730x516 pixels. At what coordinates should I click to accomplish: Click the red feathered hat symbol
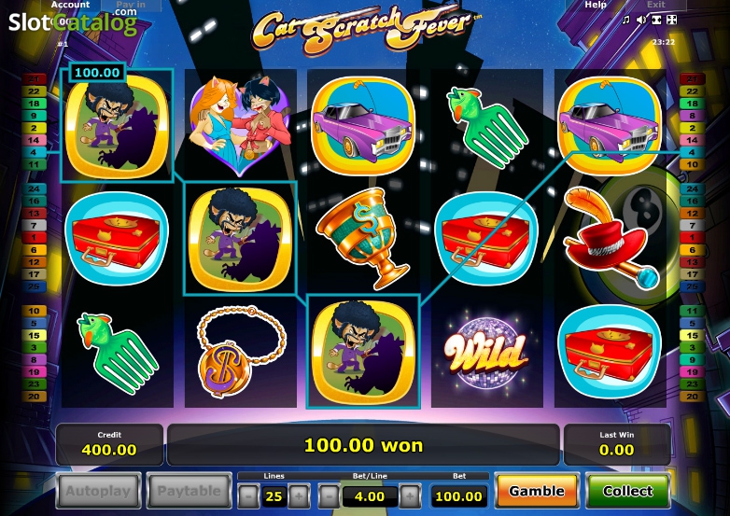(610, 237)
